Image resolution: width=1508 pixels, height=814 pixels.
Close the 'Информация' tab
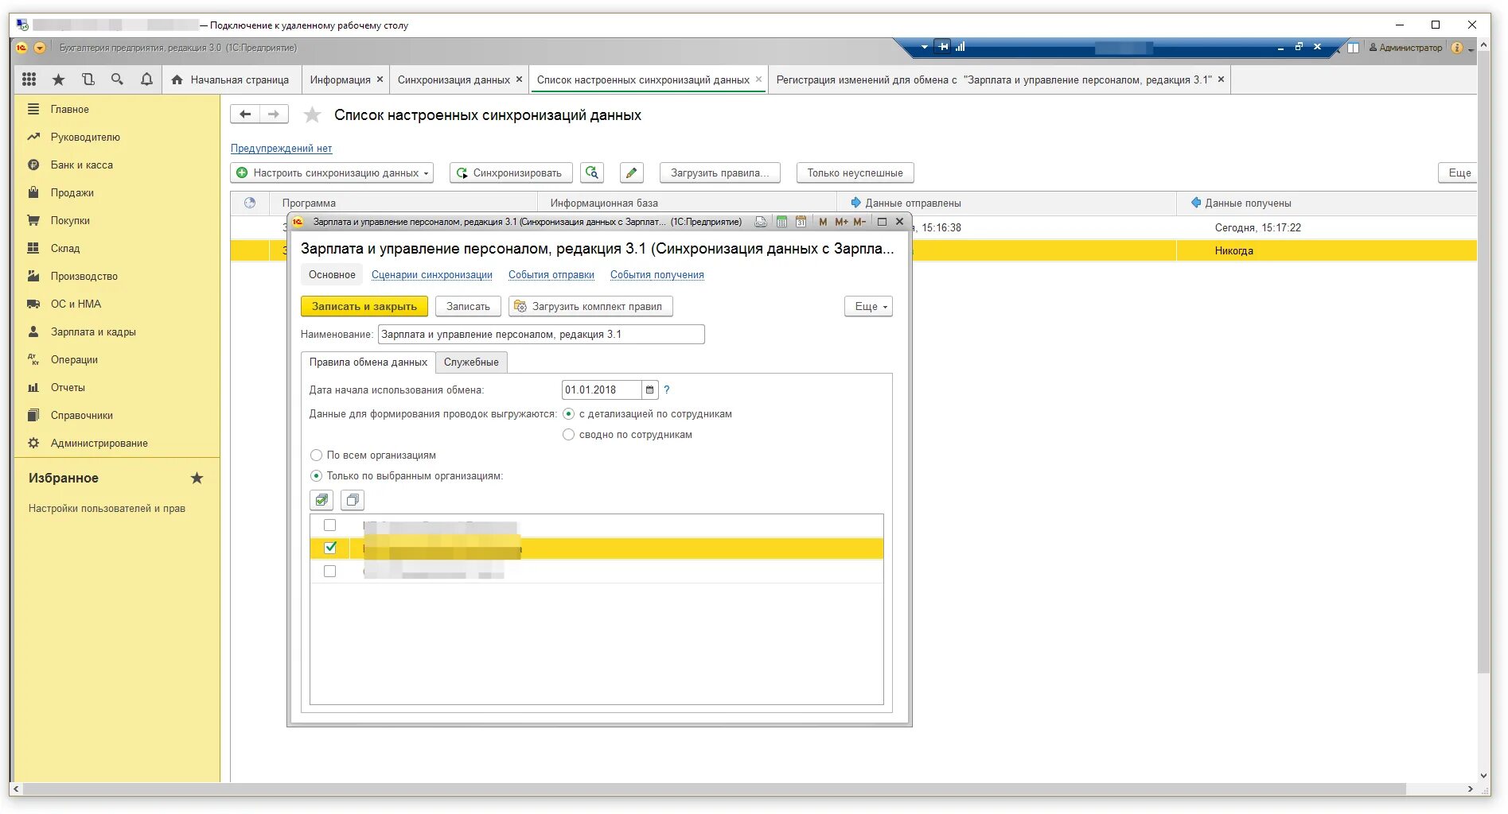click(380, 79)
